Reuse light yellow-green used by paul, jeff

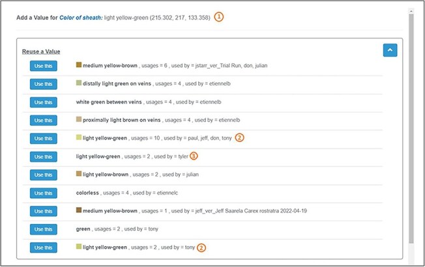click(44, 138)
